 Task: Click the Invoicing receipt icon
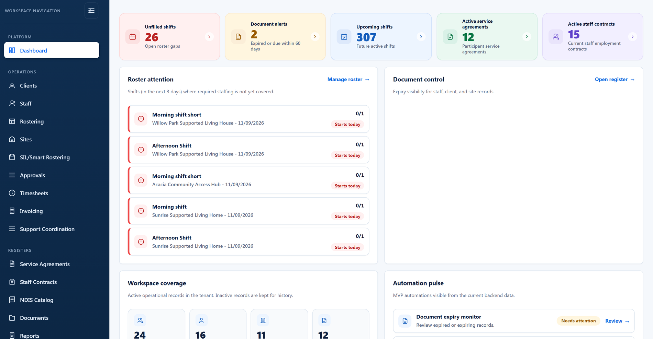tap(12, 211)
